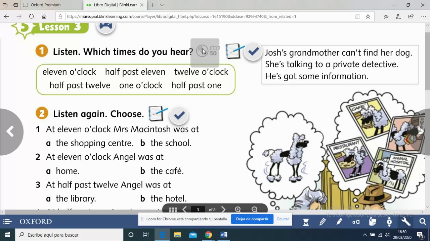Go to the previous page with big left arrow

[10, 132]
